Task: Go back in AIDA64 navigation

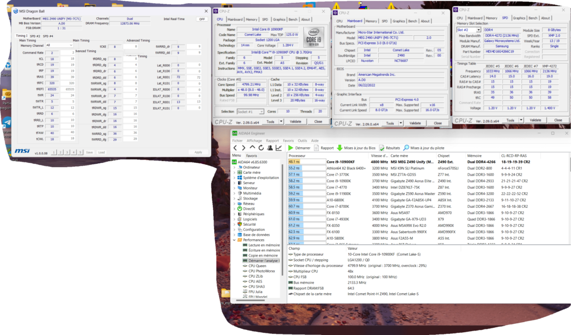Action: pos(235,148)
